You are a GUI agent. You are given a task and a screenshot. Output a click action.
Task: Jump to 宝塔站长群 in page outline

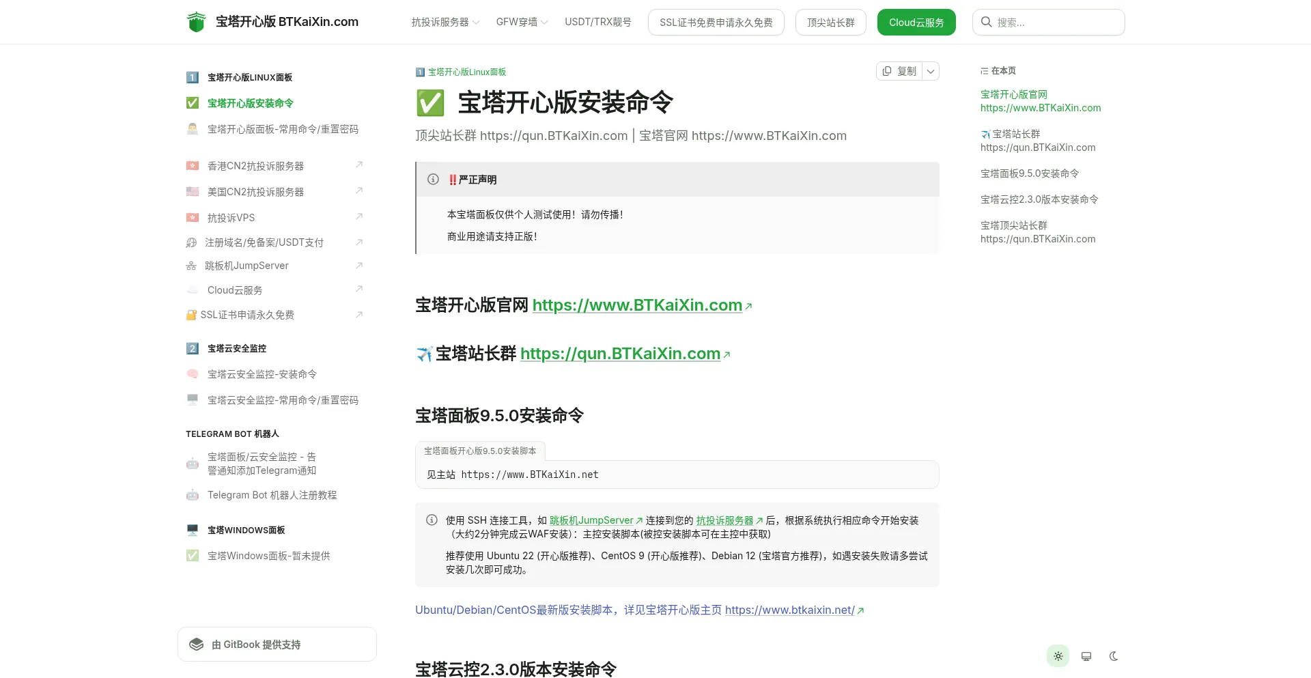pos(1038,141)
